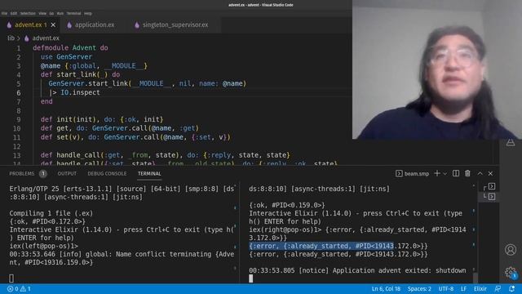Split the terminal pane

[456, 173]
